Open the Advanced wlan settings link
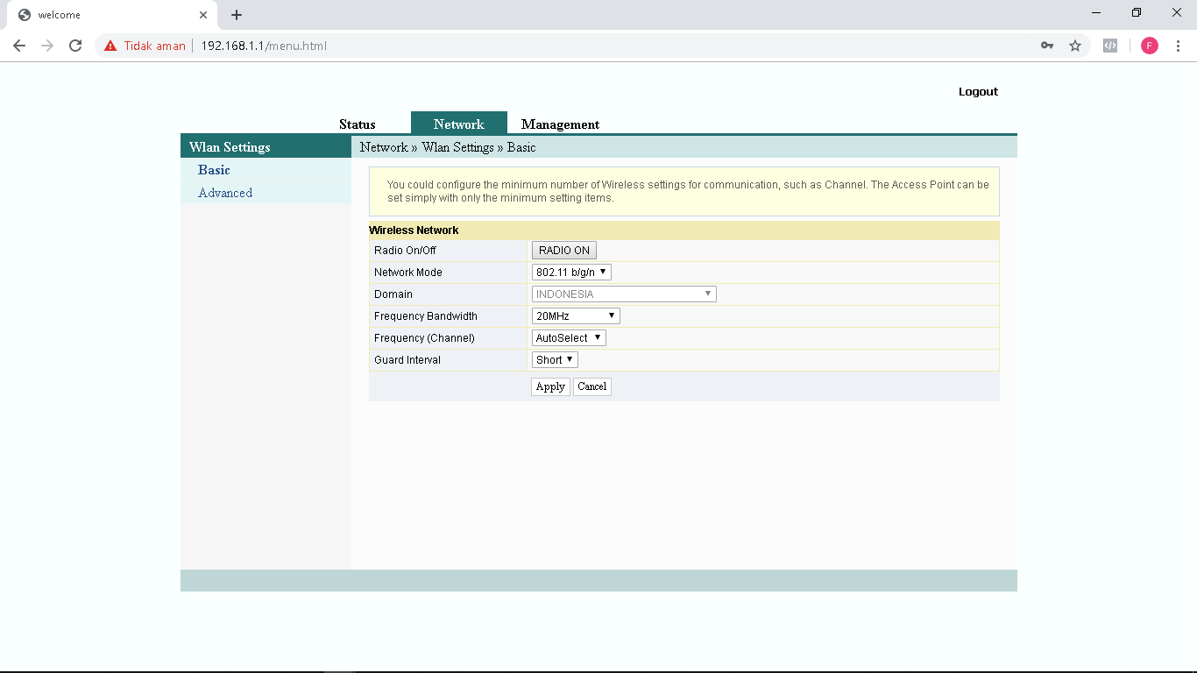The image size is (1197, 673). 225,193
